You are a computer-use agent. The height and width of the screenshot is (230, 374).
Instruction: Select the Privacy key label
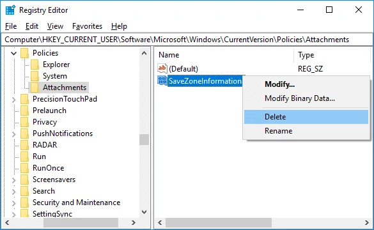[45, 122]
